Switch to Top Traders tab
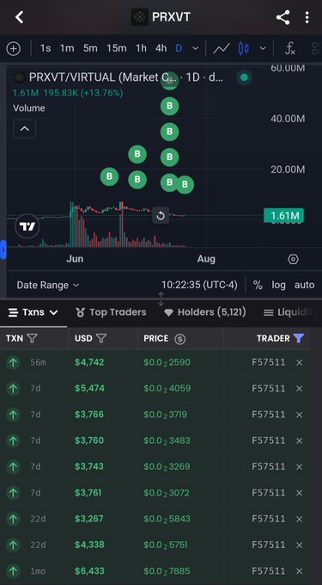Viewport: 322px width, 585px height. 111,312
